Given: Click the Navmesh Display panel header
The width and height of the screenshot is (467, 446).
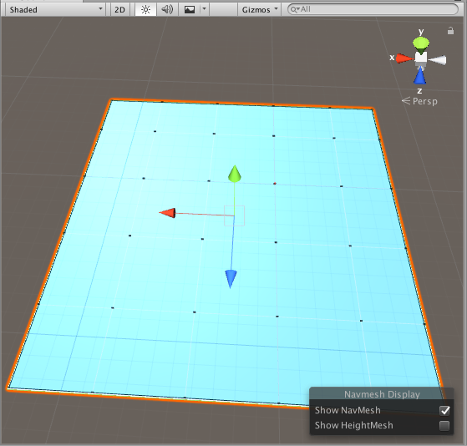Looking at the screenshot, I should (382, 394).
